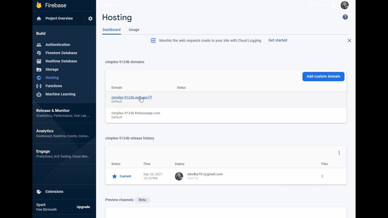Viewport: 388px width, 218px height.
Task: Click external link icon beside cimpleo-9124b.web.app
Action: coord(150,97)
